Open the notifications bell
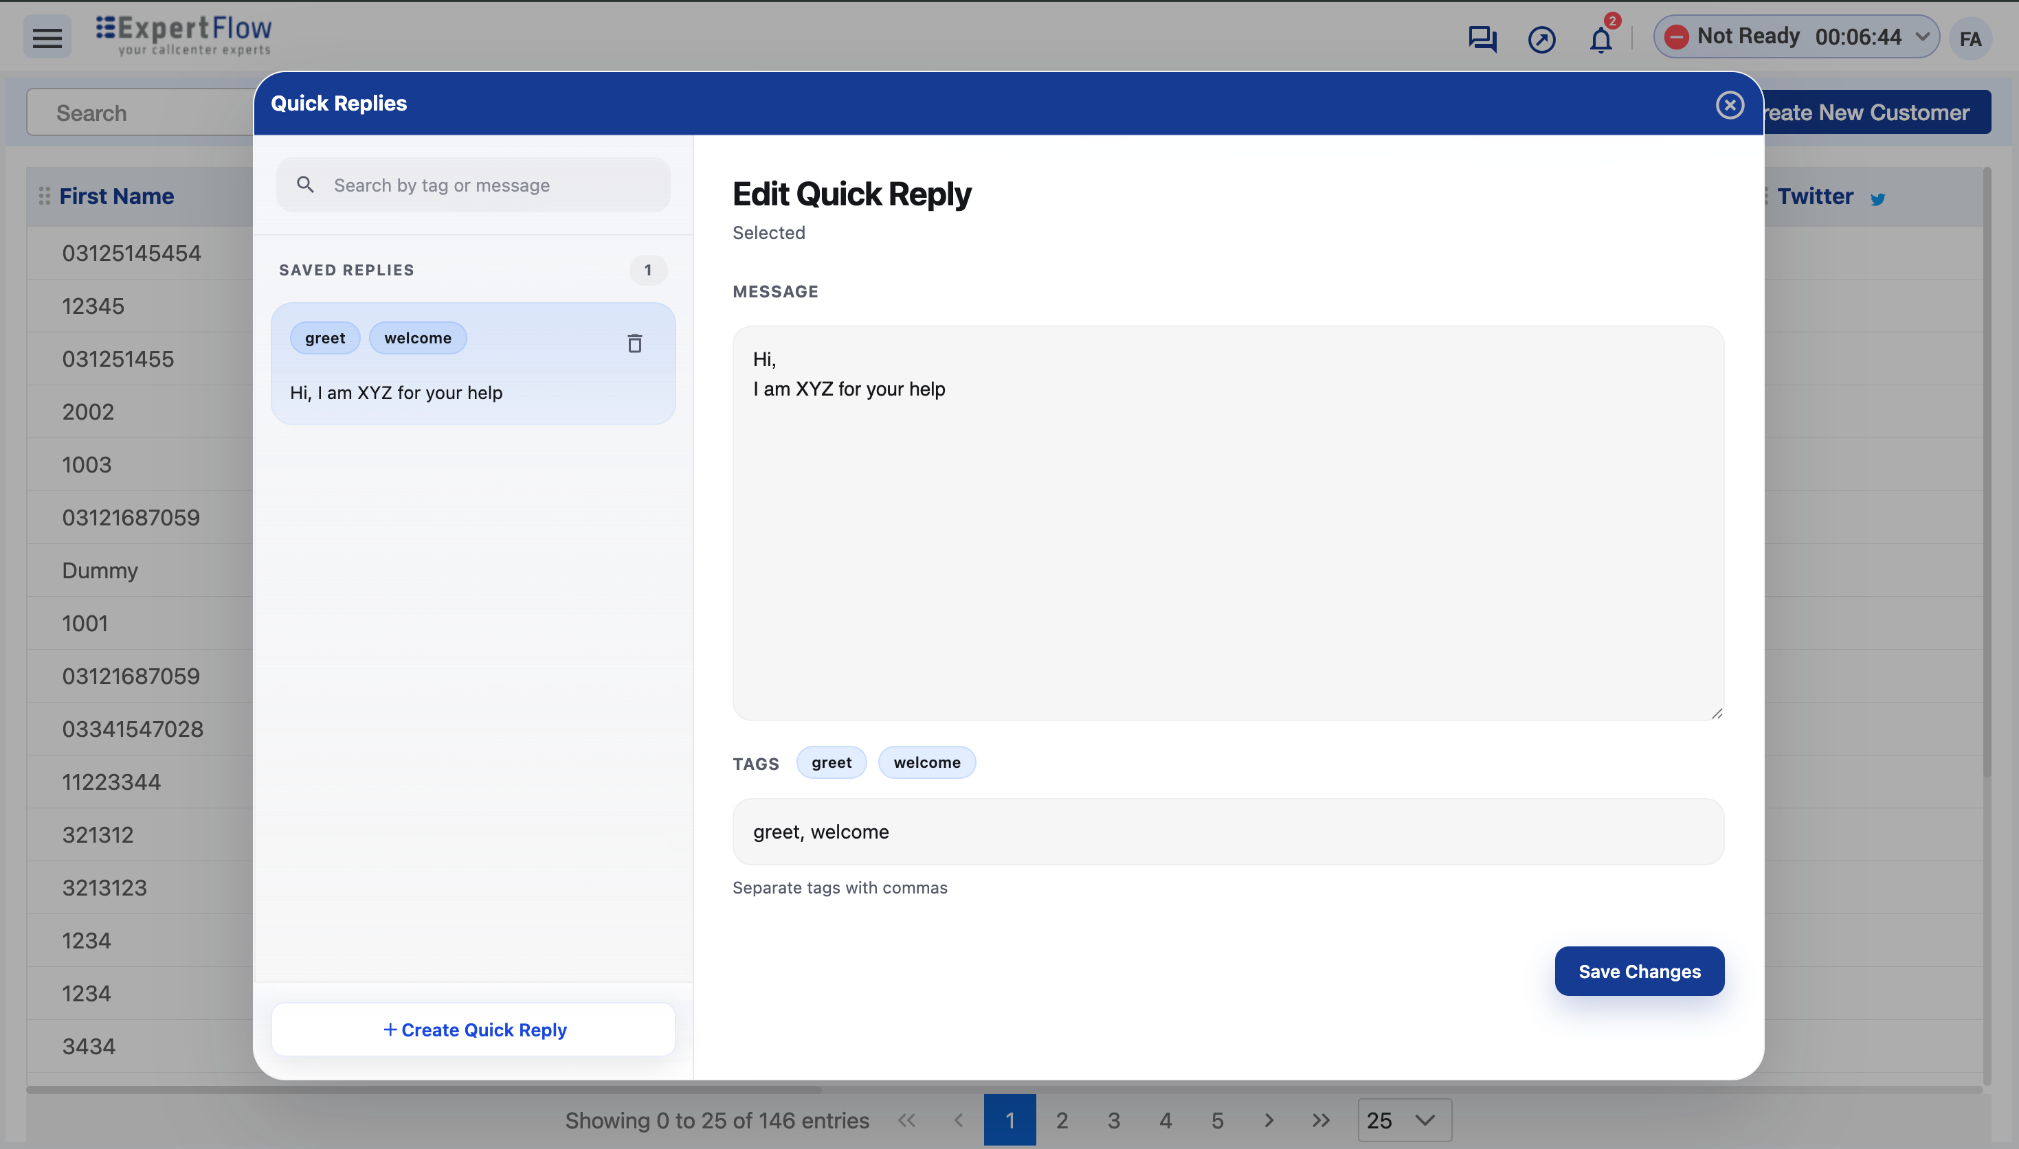 coord(1600,38)
